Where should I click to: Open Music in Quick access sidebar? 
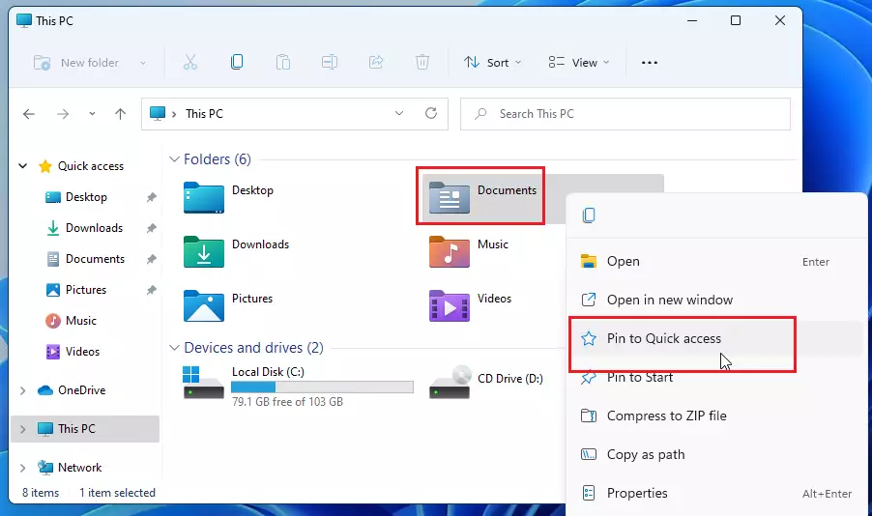coord(72,321)
